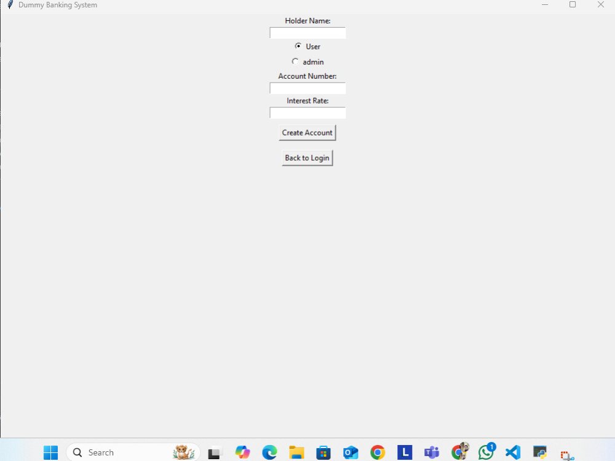
Task: Open Microsoft Edge from taskbar
Action: pyautogui.click(x=269, y=452)
